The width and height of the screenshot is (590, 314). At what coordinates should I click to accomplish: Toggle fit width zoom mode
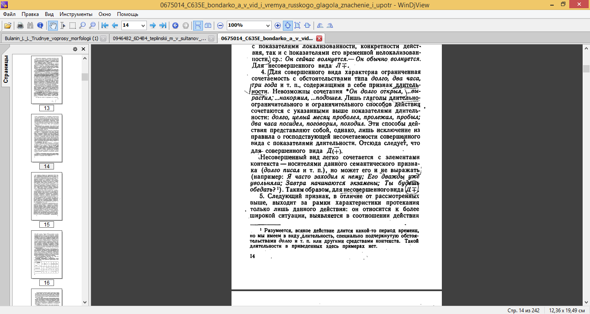click(308, 25)
